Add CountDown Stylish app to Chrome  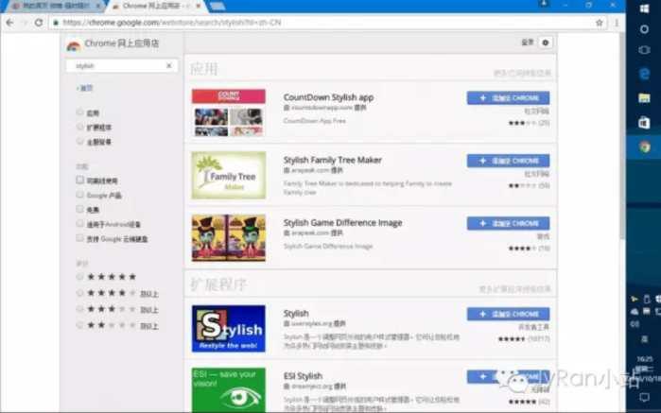pos(508,97)
